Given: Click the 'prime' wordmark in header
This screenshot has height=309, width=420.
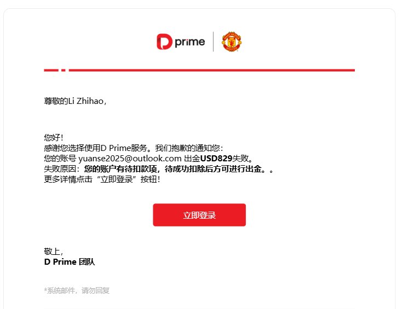Looking at the screenshot, I should 190,42.
